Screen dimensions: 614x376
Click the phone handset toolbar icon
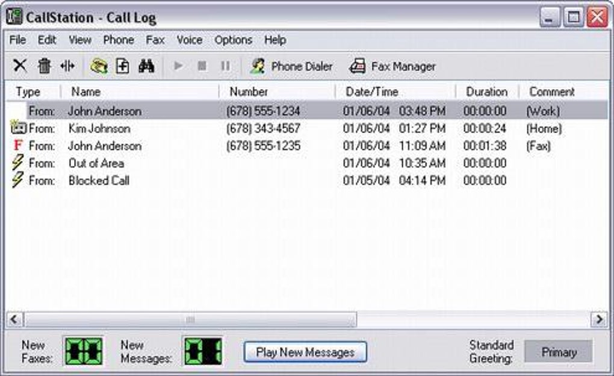point(99,66)
